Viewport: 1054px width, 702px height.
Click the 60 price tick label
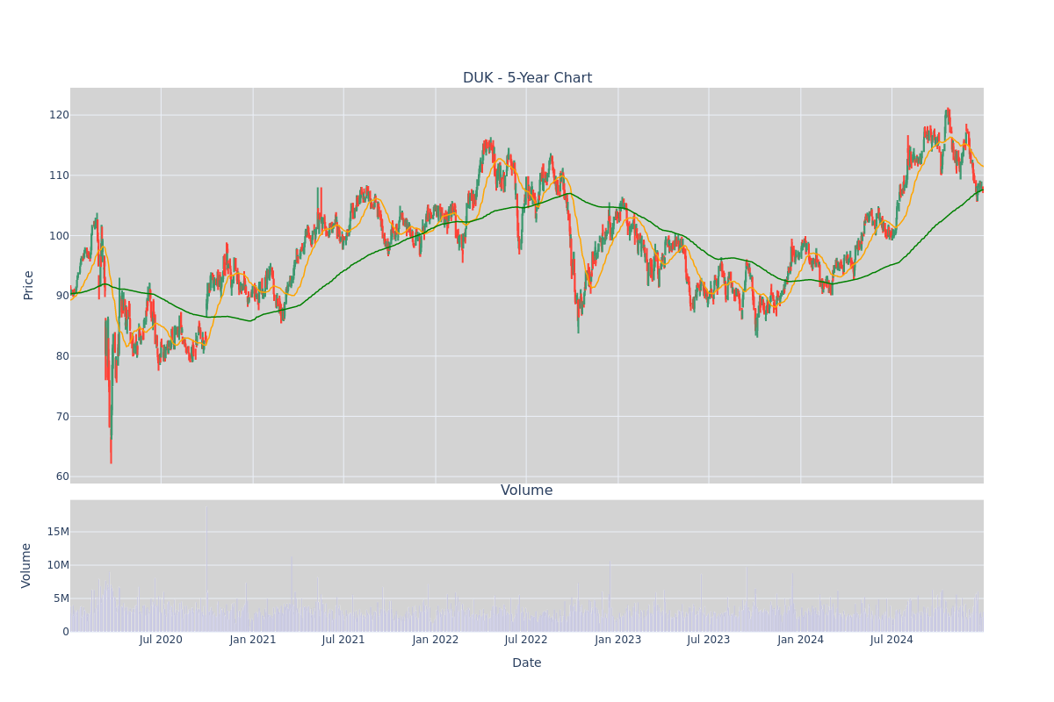click(x=62, y=476)
